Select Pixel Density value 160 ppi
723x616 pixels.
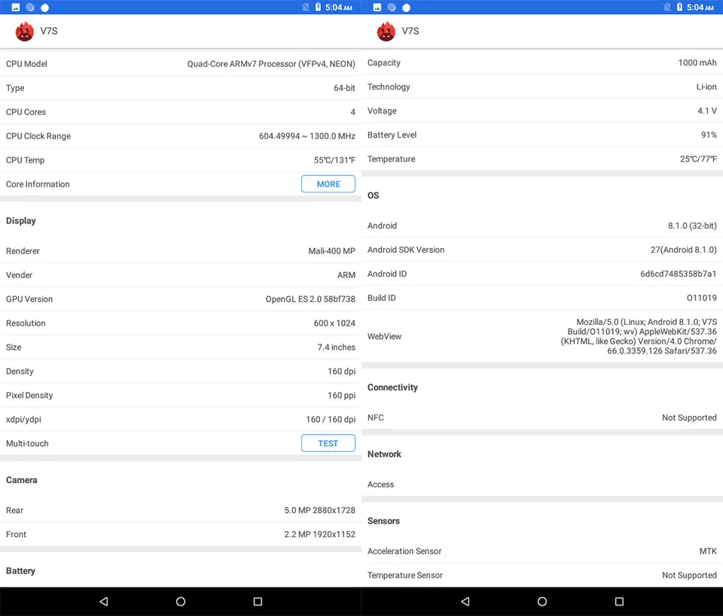click(x=342, y=396)
